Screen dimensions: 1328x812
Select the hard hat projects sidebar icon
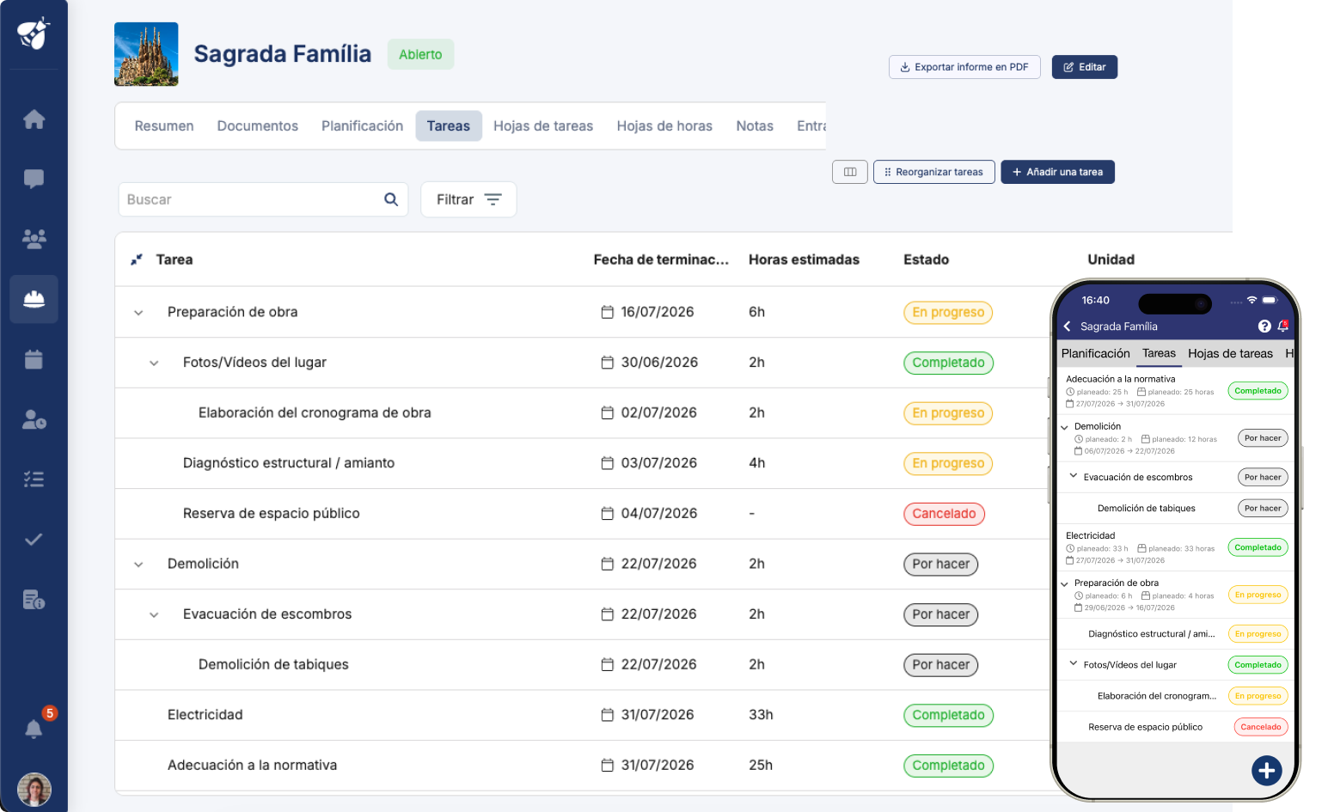click(34, 299)
